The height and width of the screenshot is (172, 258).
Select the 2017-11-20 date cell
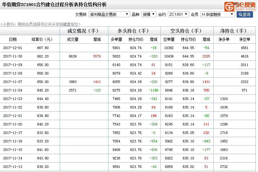click(13, 124)
